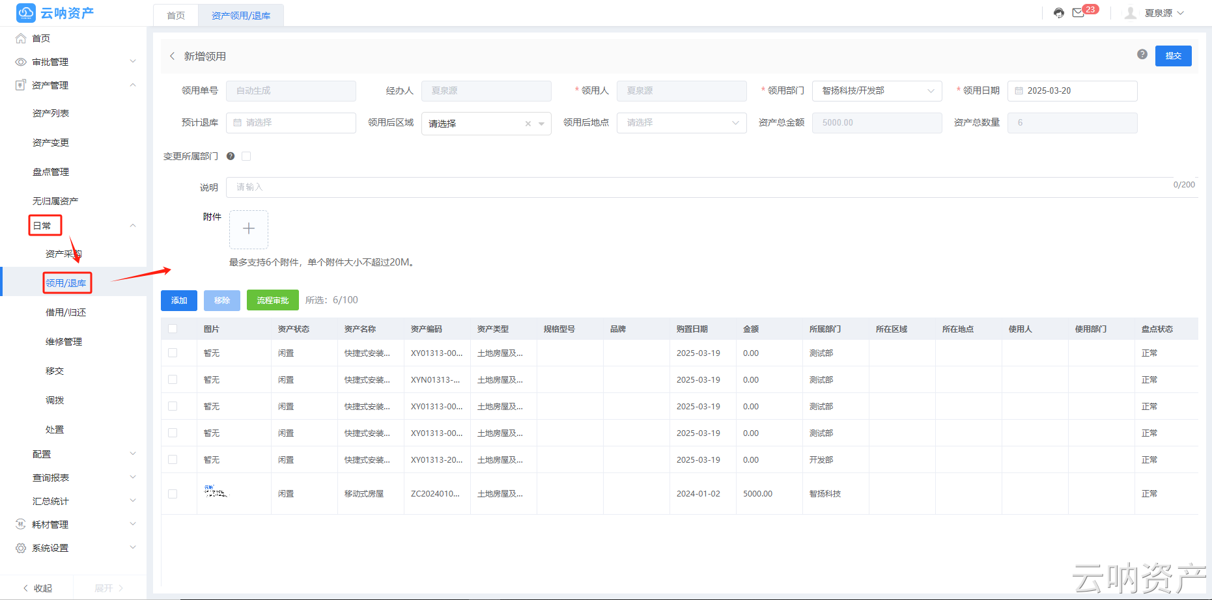Expand the 汇总统计 submenu
Viewport: 1212px width, 600px height.
(x=133, y=501)
